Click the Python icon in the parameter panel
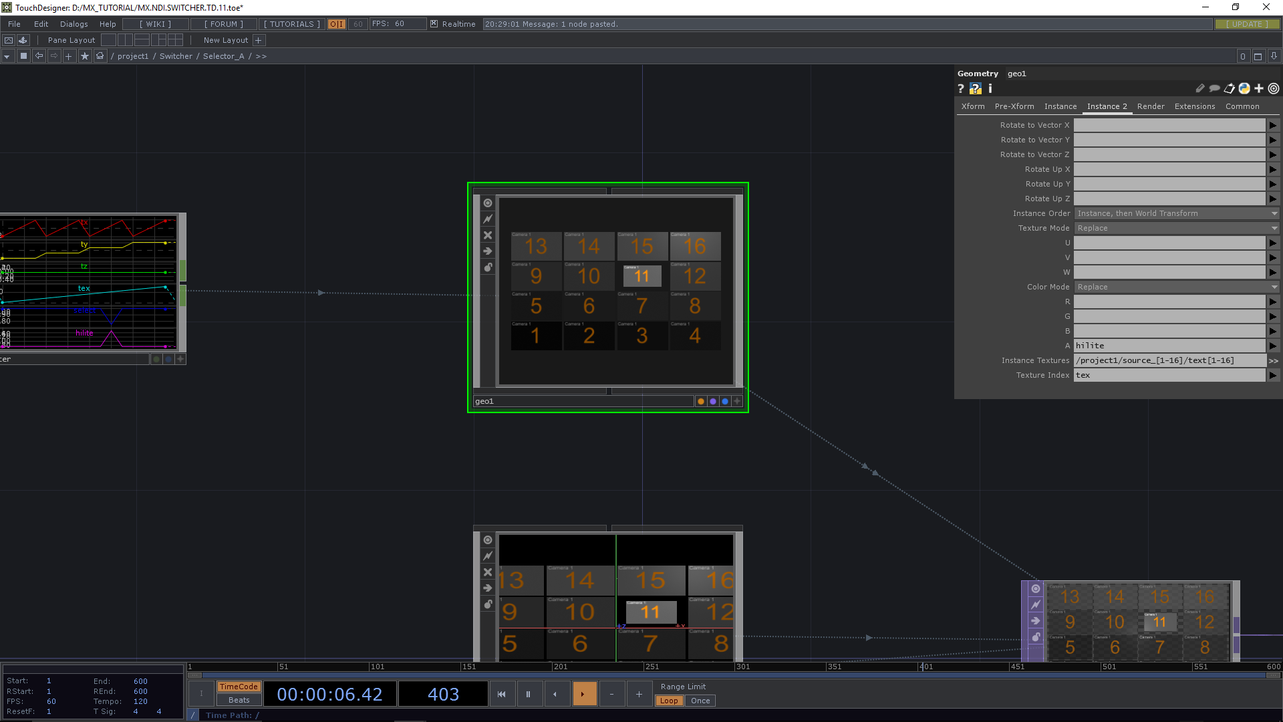Viewport: 1283px width, 722px height. [1244, 88]
